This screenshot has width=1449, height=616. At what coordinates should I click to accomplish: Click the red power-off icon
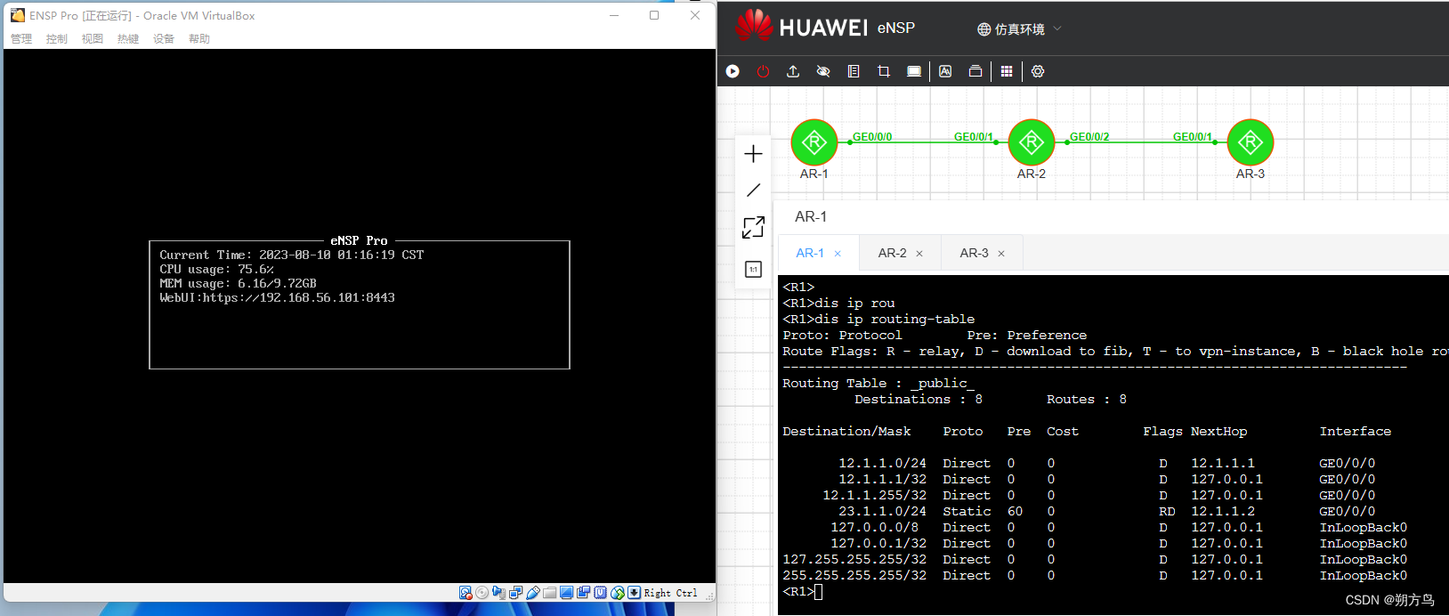[x=763, y=71]
